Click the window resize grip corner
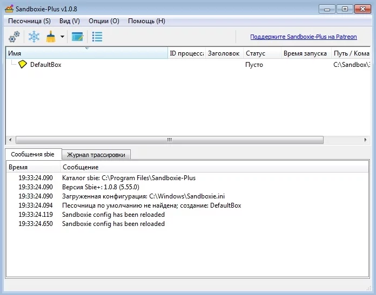 pyautogui.click(x=368, y=288)
